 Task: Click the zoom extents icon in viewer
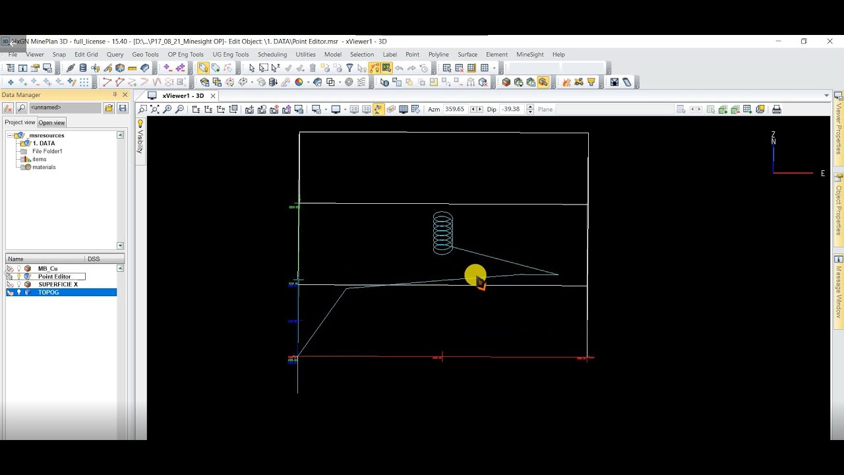point(155,109)
